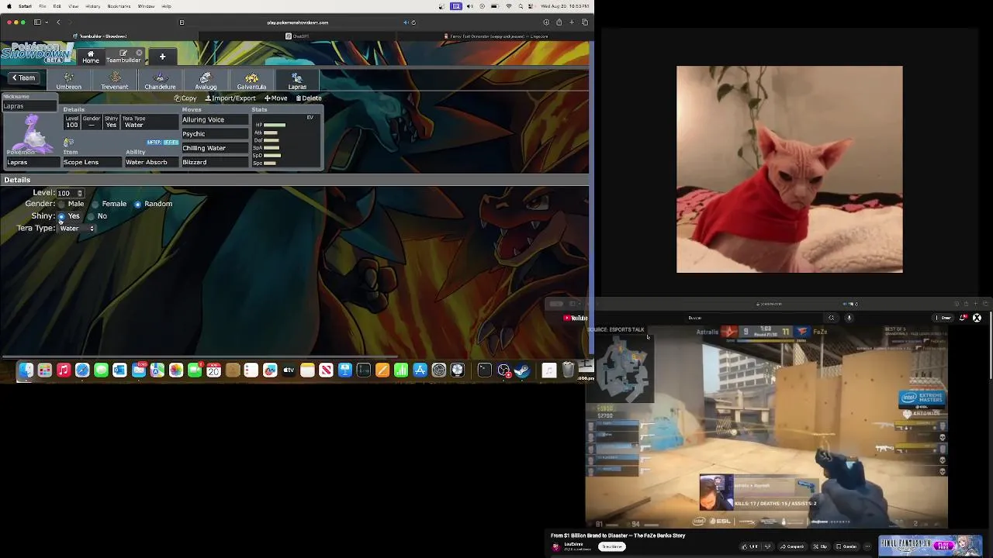Open Finder from the Dock

(26, 370)
